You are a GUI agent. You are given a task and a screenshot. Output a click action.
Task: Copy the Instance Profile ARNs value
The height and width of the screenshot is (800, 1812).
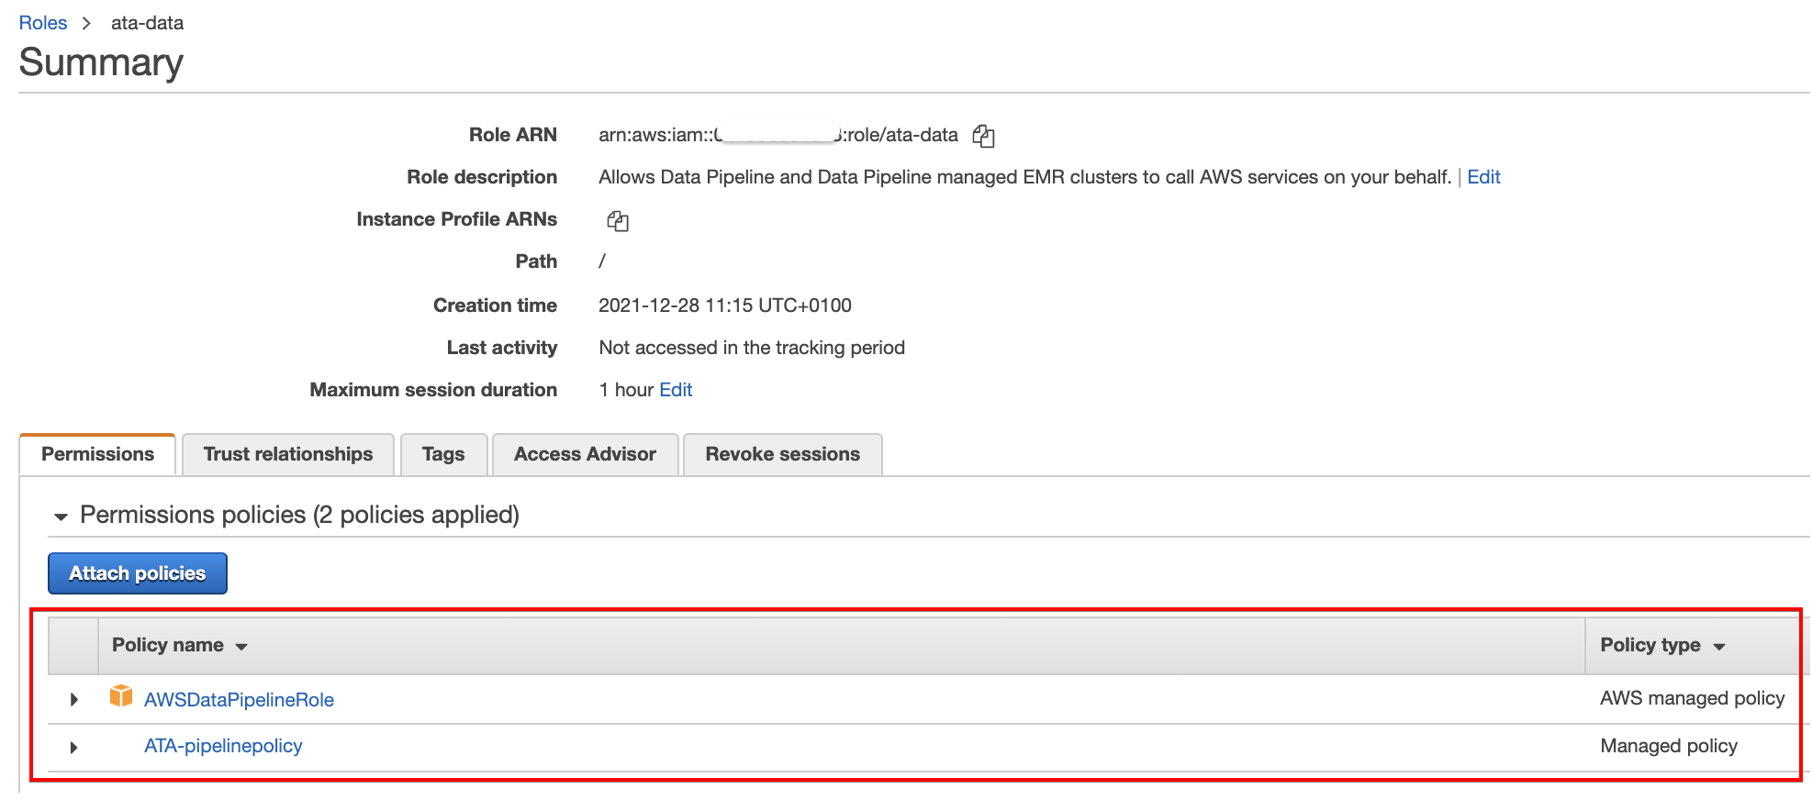point(618,220)
